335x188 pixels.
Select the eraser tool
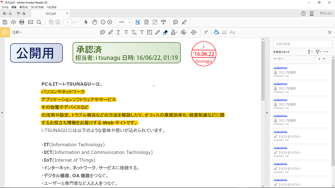point(165,32)
